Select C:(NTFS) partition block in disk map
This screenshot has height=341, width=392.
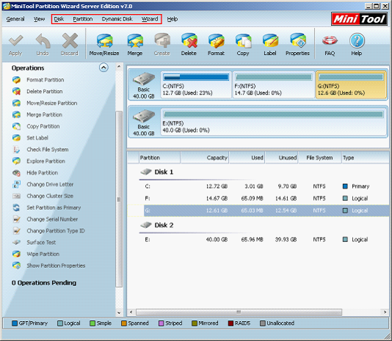(x=196, y=84)
